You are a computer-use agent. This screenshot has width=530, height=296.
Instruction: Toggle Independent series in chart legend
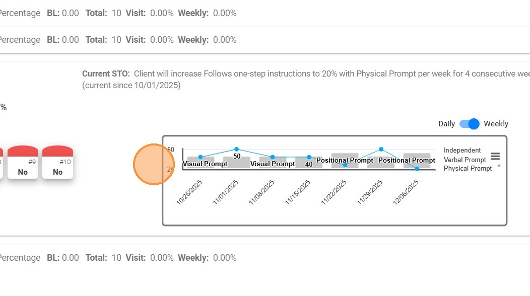pos(462,150)
